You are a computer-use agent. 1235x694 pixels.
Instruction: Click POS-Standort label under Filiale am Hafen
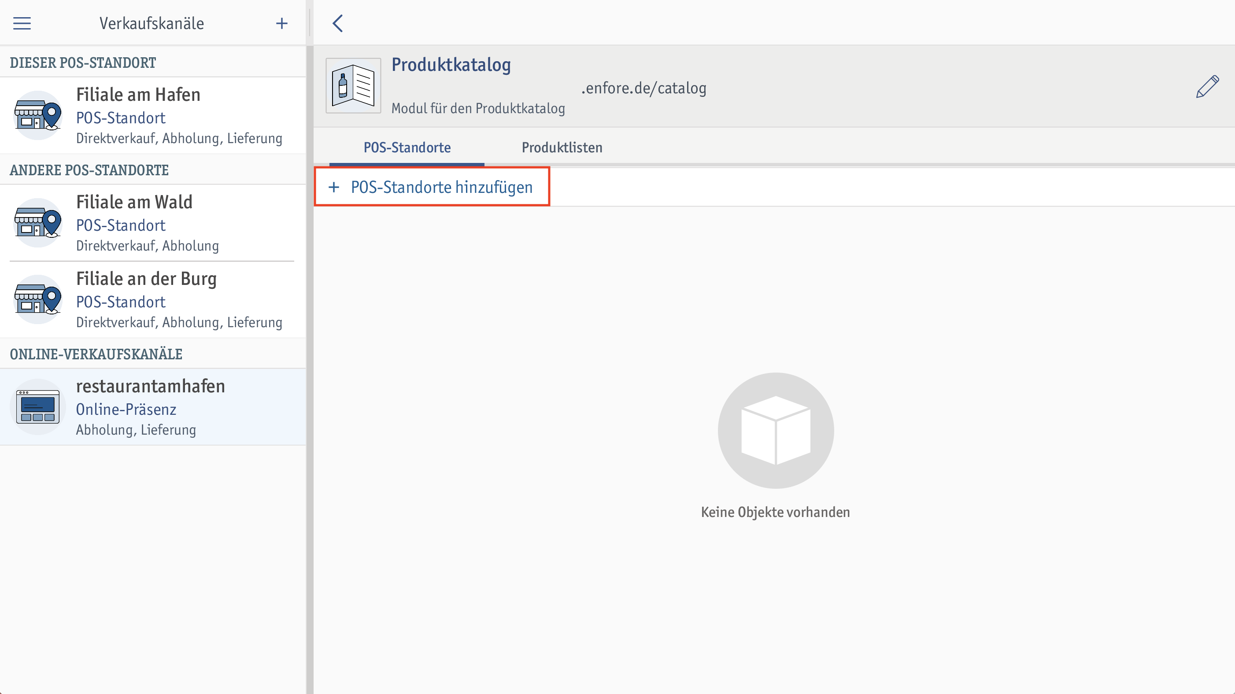120,118
